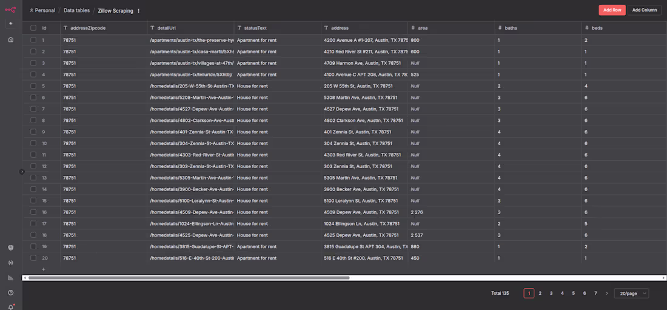Open the 20/page size dropdown
Viewport: 667px width, 310px height.
[x=632, y=294]
